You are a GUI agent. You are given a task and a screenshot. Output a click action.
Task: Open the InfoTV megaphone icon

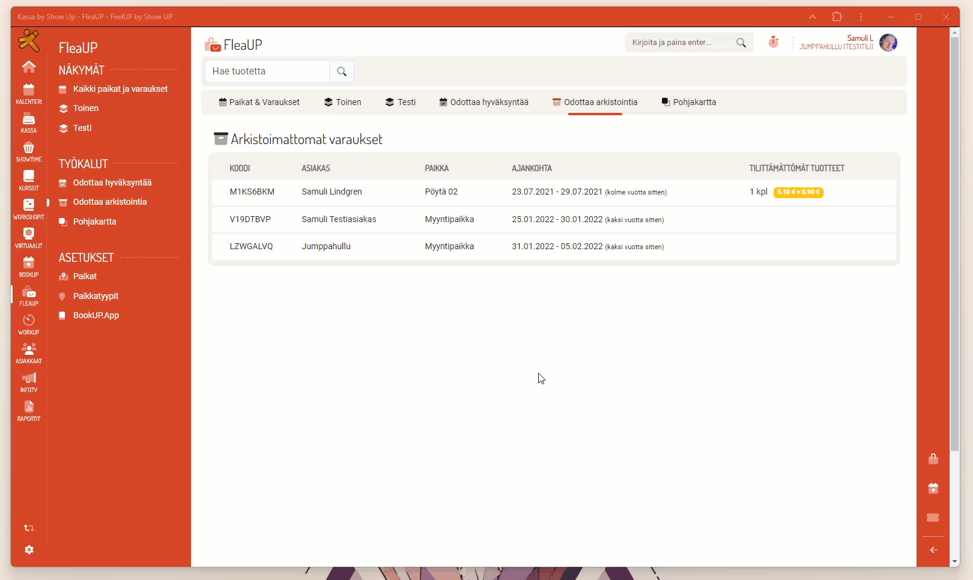coord(28,382)
